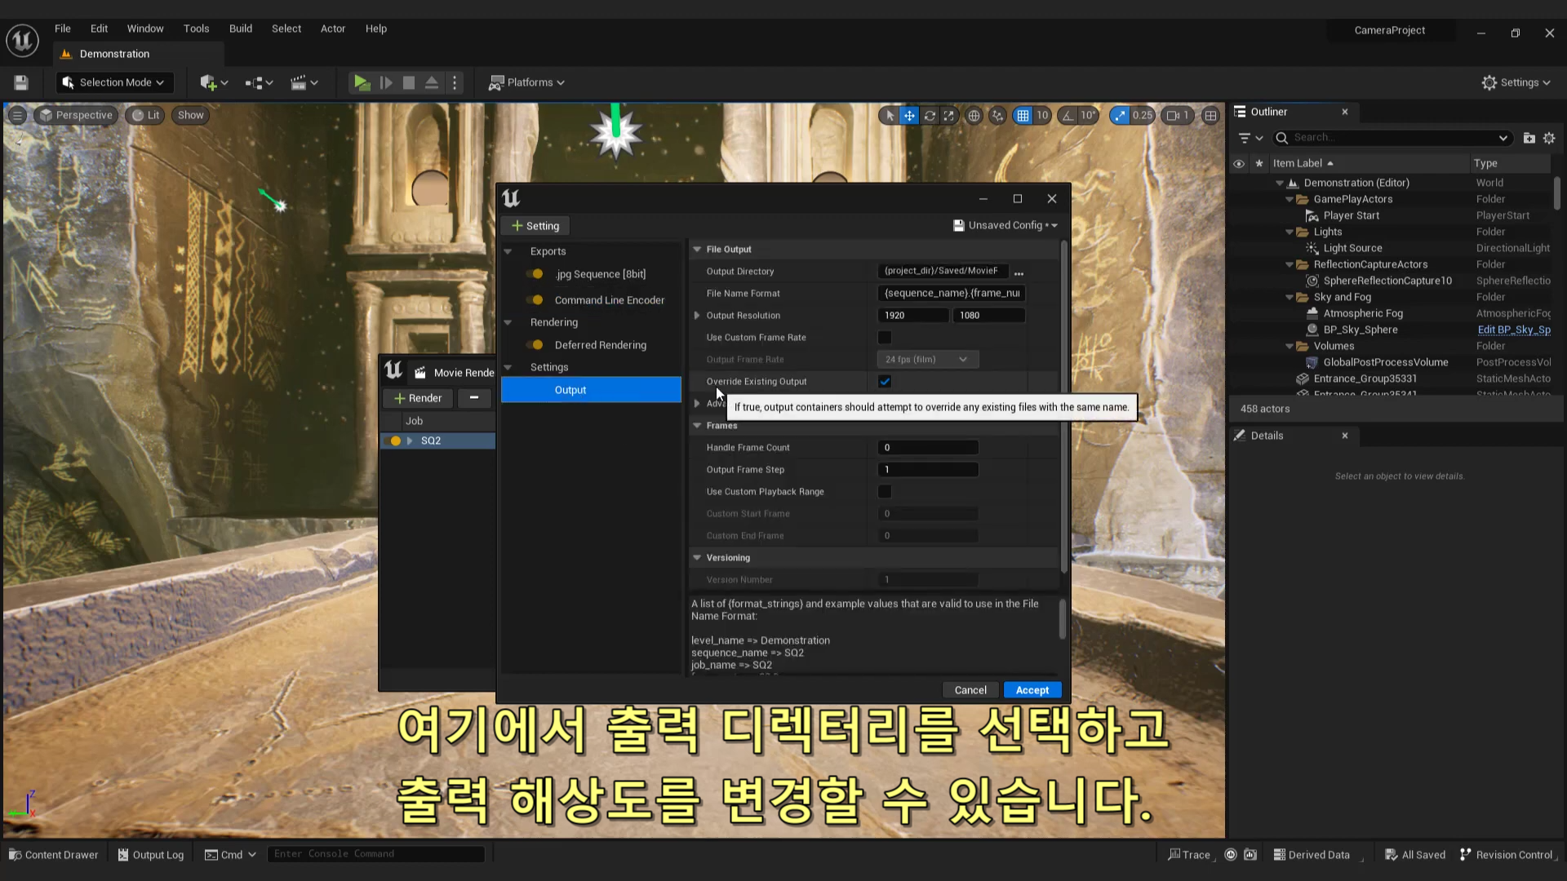Screen dimensions: 1567x881
Task: Toggle grid snapping icon in viewport
Action: click(x=1023, y=116)
